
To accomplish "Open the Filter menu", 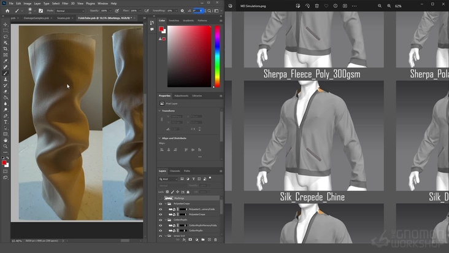I will tap(65, 4).
